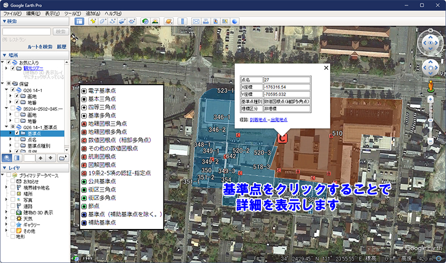The image size is (446, 263).
Task: Click the ルートを検索 link
Action: (40, 47)
